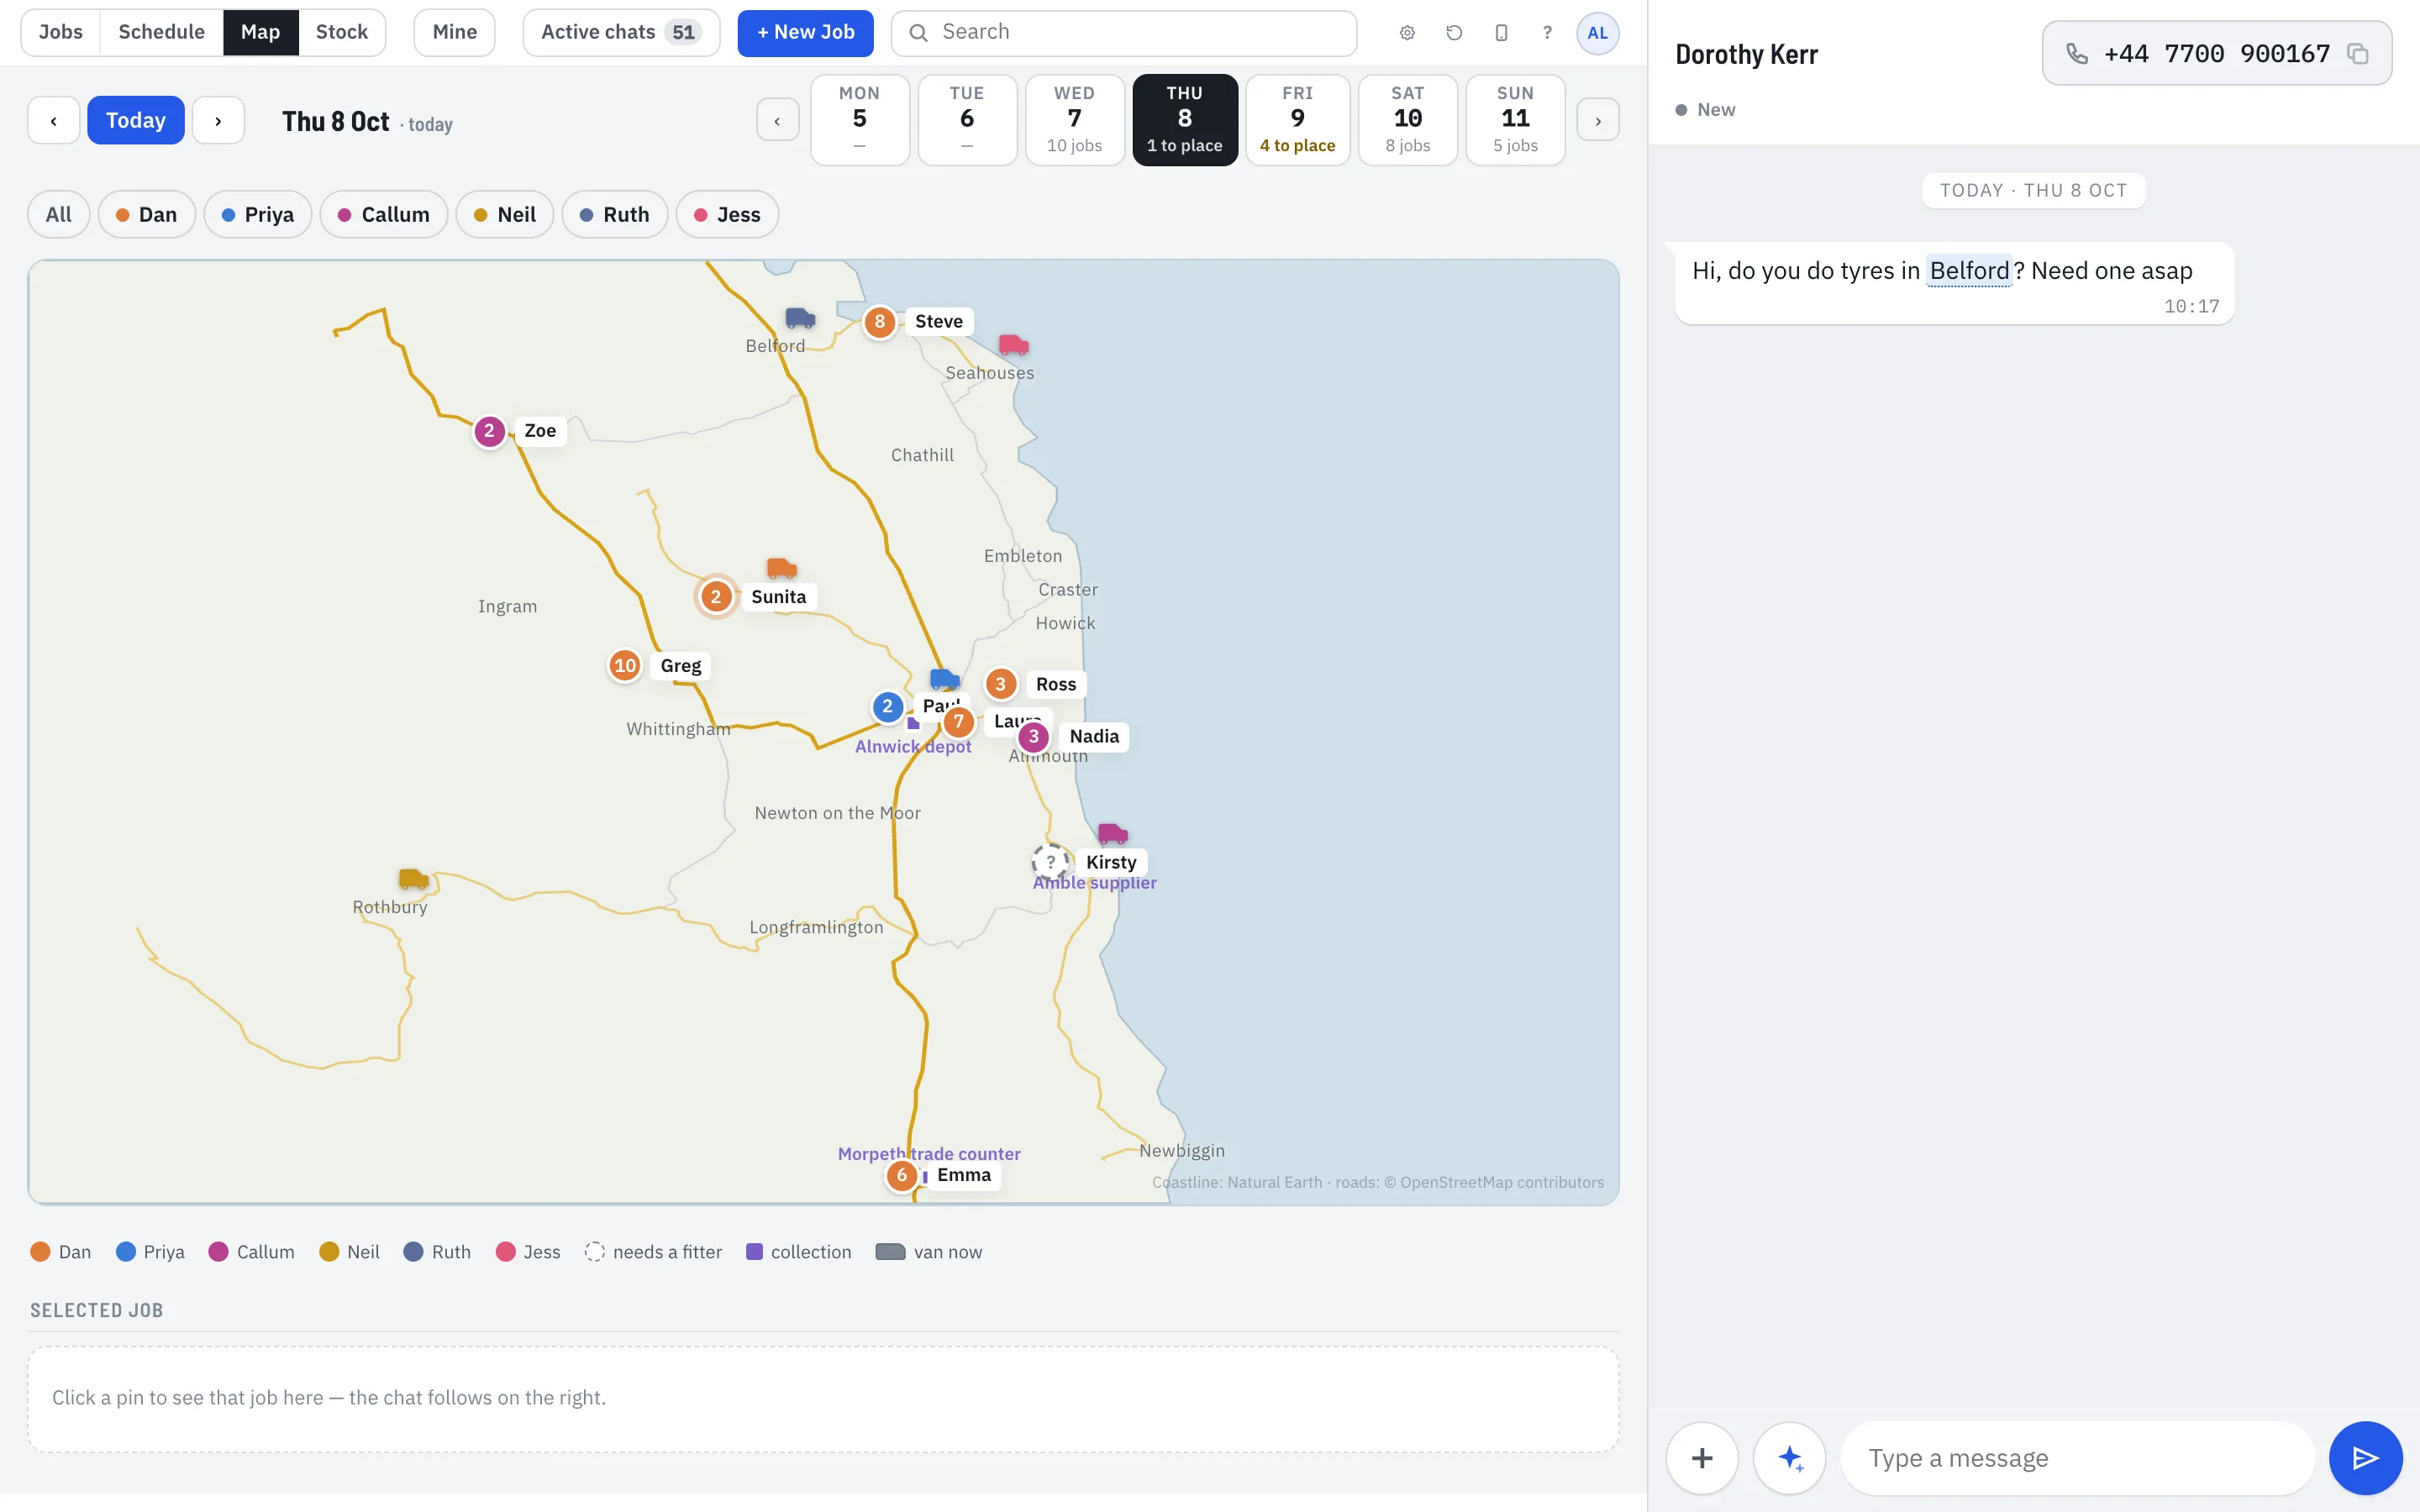Click the plus attachment button
Viewport: 2420px width, 1512px height.
point(1702,1458)
